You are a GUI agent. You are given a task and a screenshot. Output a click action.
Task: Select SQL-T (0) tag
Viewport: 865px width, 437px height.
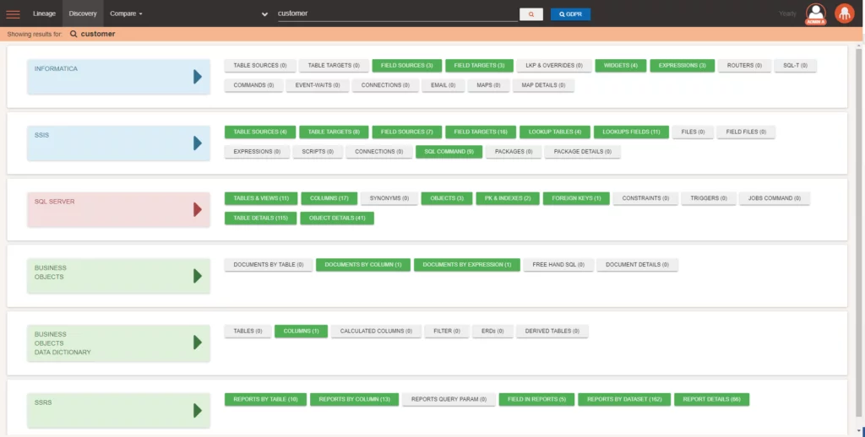point(795,66)
